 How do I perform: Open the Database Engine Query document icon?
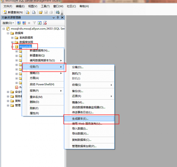(28, 12)
